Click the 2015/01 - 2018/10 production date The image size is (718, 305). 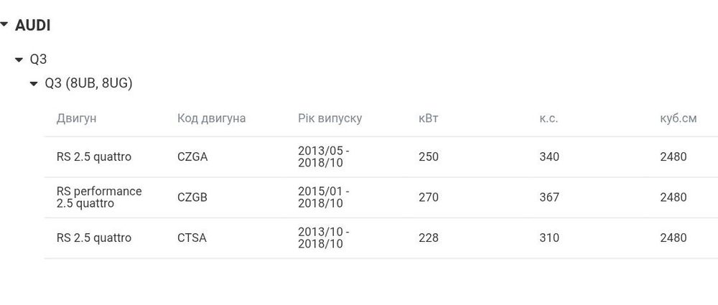324,197
